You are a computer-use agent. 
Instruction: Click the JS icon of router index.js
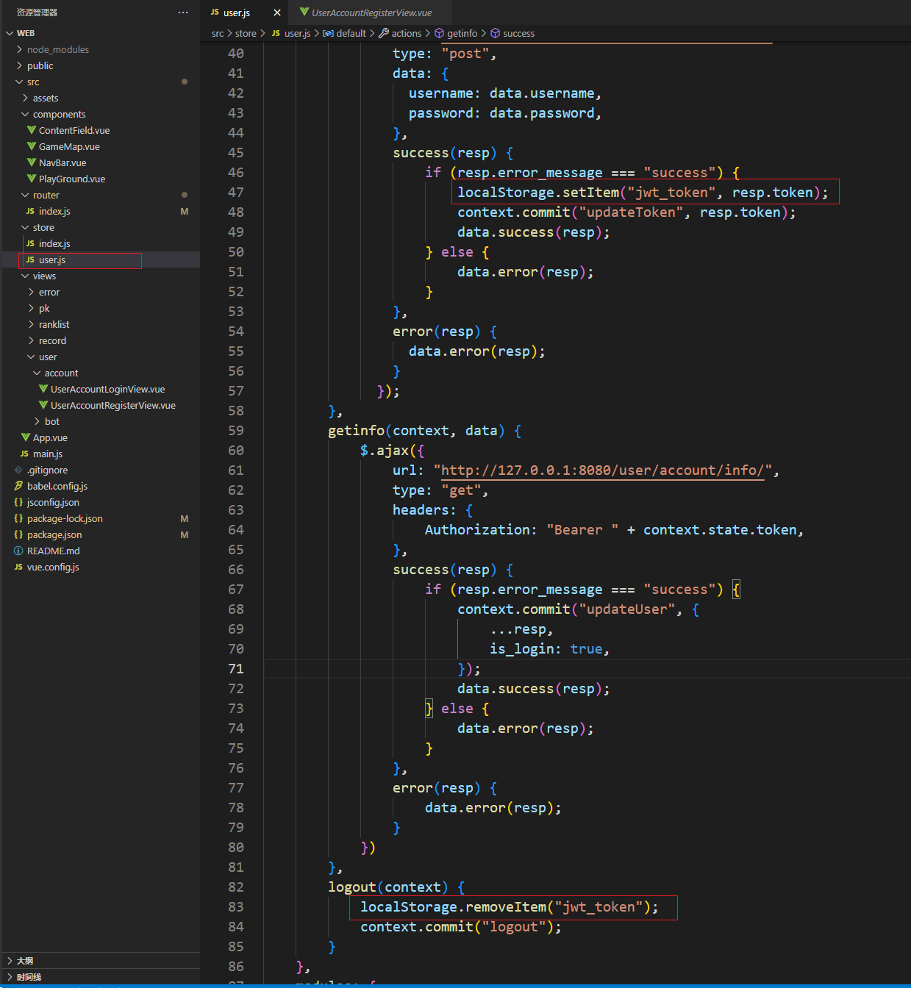click(30, 211)
